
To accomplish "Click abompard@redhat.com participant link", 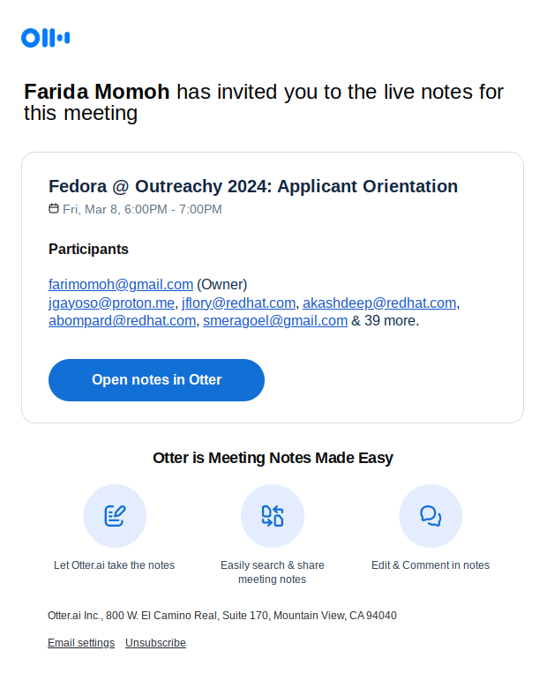I will click(x=123, y=320).
